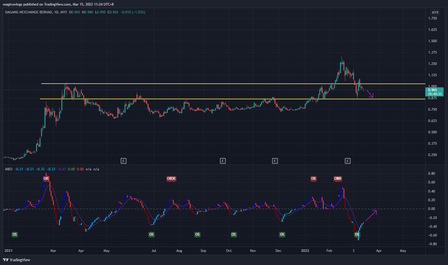Click the change value −0.015 (−1.53%)
The width and height of the screenshot is (448, 265).
[133, 12]
